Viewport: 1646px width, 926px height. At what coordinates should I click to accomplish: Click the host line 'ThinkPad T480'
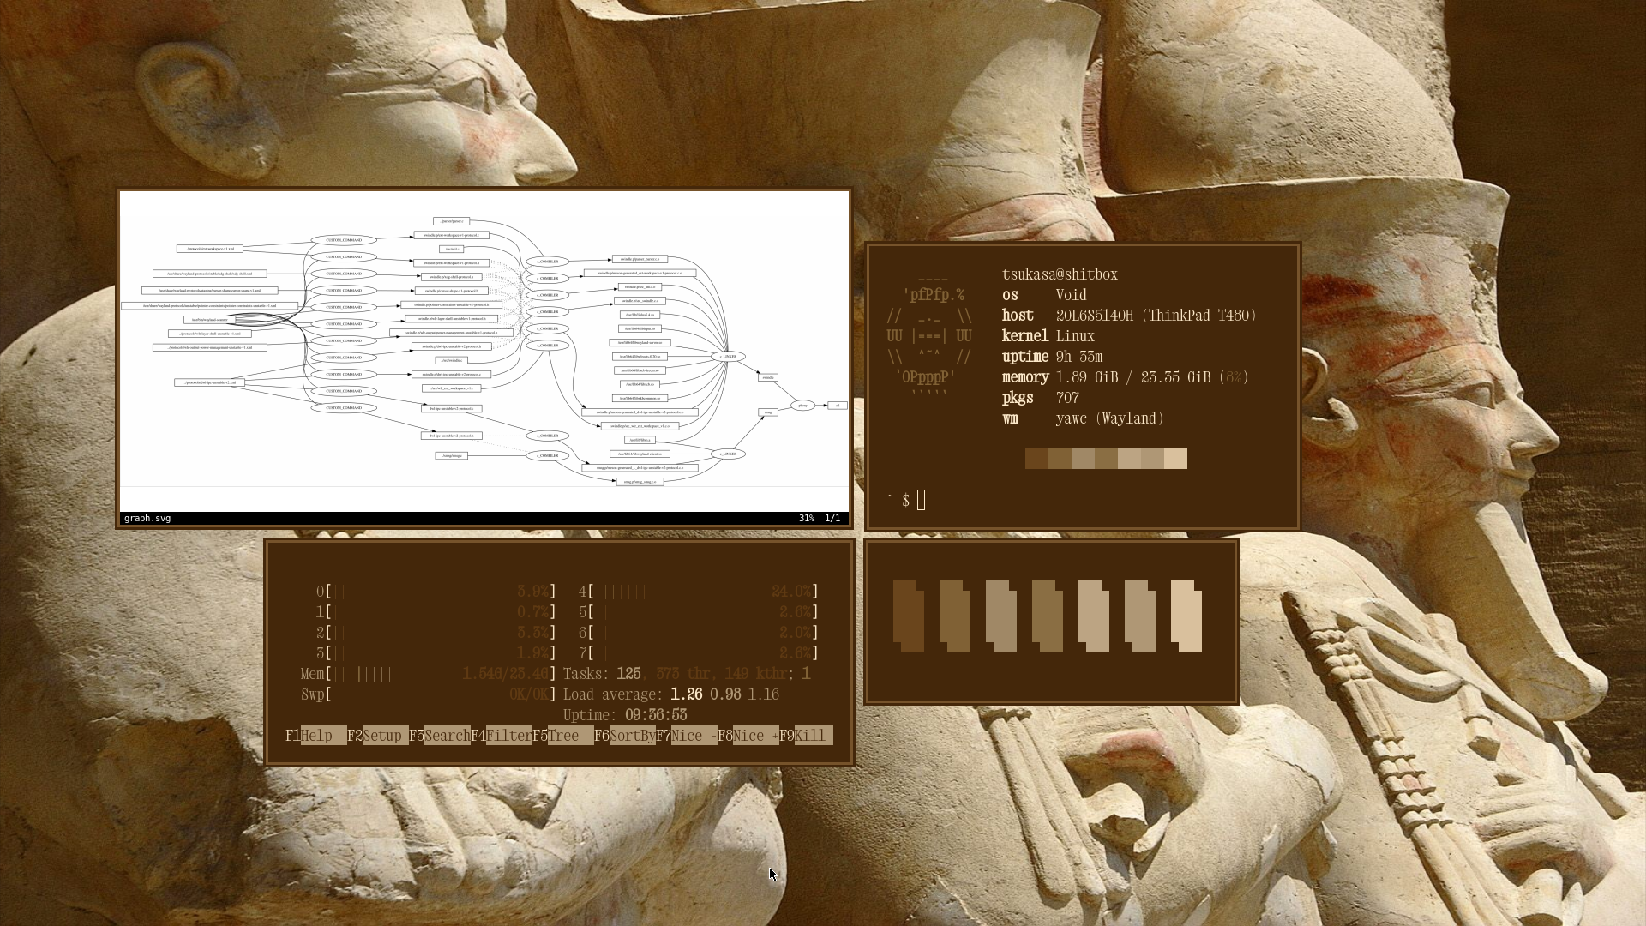(1129, 316)
